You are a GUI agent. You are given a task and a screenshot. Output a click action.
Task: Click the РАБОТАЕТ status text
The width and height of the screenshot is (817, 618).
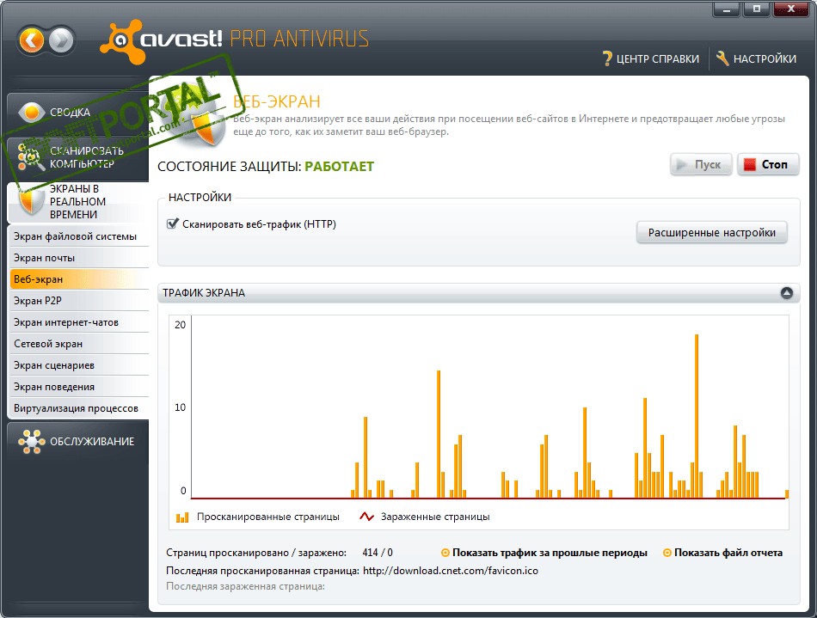click(x=339, y=167)
